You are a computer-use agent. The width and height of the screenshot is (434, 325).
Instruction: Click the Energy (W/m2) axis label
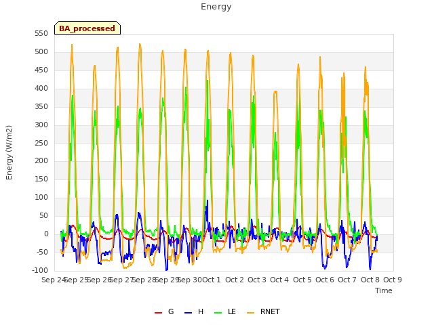tap(9, 152)
